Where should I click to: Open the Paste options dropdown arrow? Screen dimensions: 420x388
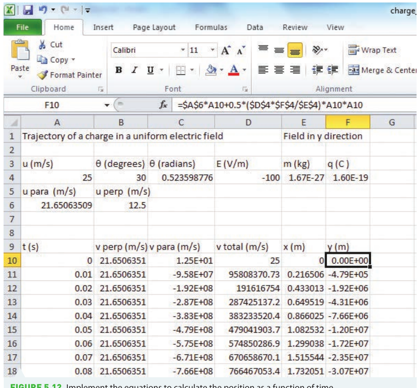[x=20, y=77]
